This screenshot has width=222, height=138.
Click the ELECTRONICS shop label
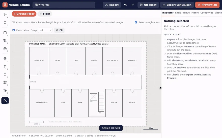coord(113,60)
